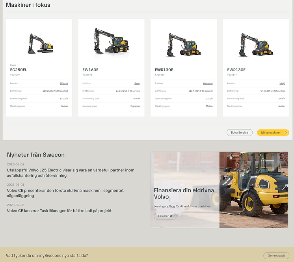Click the 260 h drifttimmar value
The height and width of the screenshot is (262, 294).
tap(128, 91)
